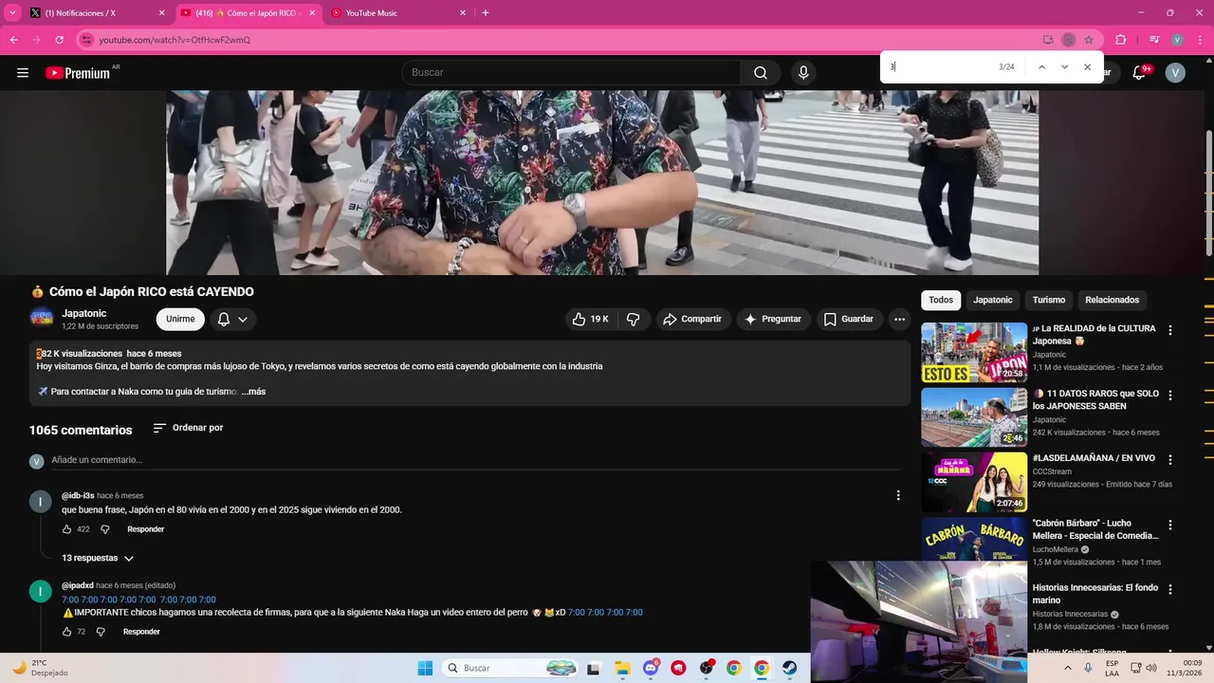Viewport: 1214px width, 683px height.
Task: Dislike the comment by @ipadxd
Action: click(x=101, y=632)
